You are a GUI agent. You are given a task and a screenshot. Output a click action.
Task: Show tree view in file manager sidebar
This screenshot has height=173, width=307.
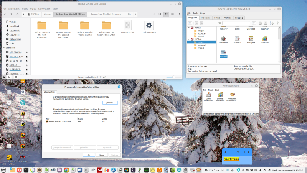click(x=9, y=77)
